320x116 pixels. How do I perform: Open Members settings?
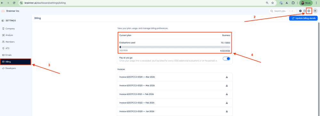click(16, 42)
